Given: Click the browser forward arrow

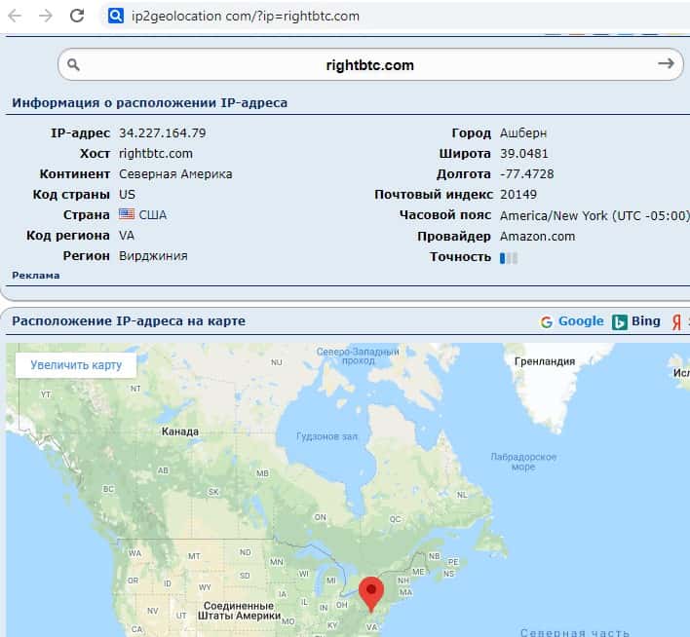Looking at the screenshot, I should tap(46, 16).
